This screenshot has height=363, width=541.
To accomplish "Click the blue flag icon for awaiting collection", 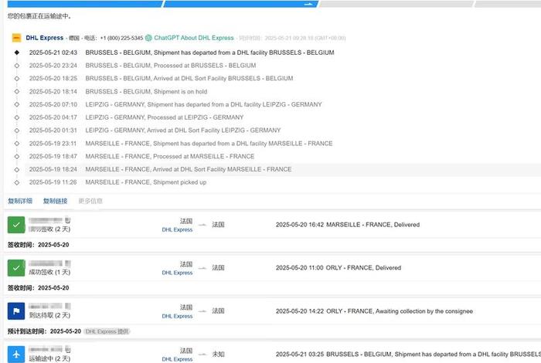I will pyautogui.click(x=16, y=311).
